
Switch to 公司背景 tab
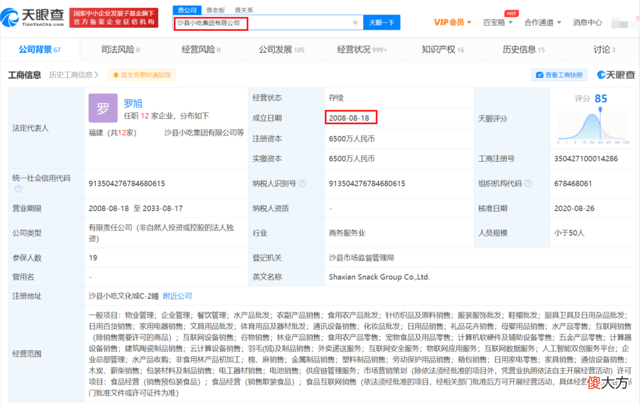pos(40,50)
